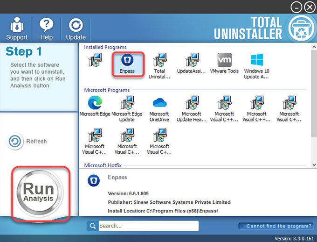Click the scrollbar down arrow
This screenshot has width=317, height=242.
click(x=314, y=165)
